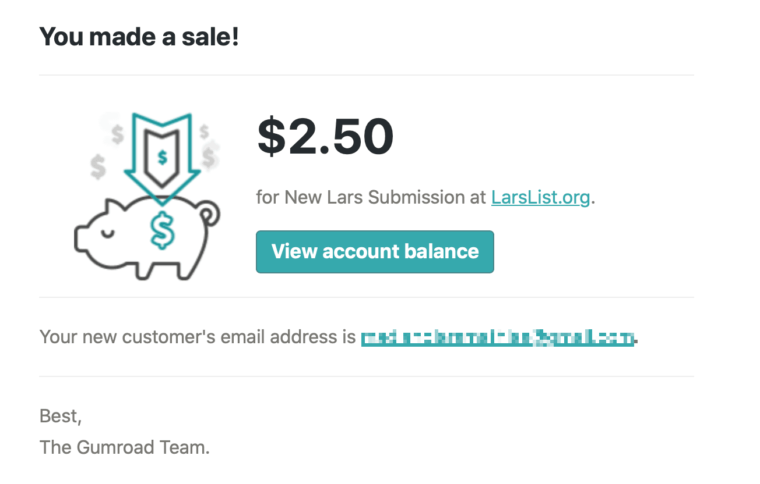Click the "for New Lars Submission at" text

371,197
